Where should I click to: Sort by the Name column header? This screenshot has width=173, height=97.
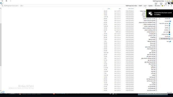coord(156,8)
